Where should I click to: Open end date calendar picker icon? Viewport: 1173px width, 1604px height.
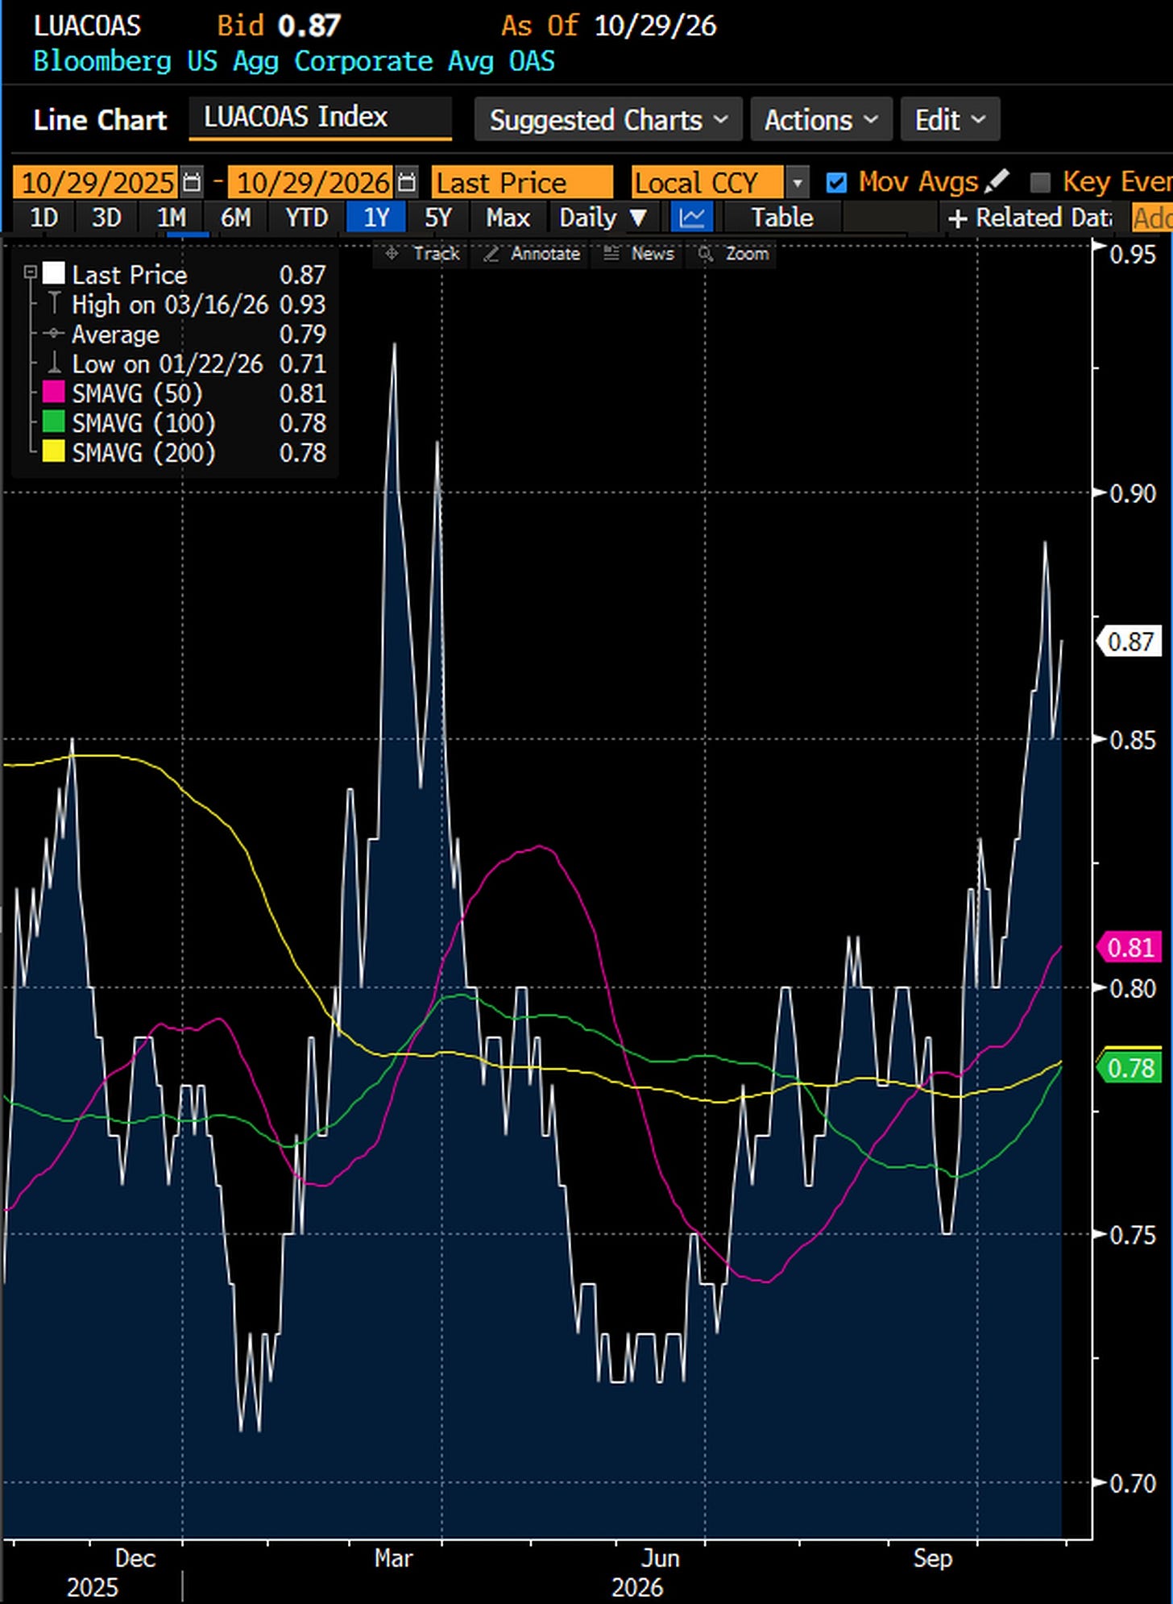point(408,183)
